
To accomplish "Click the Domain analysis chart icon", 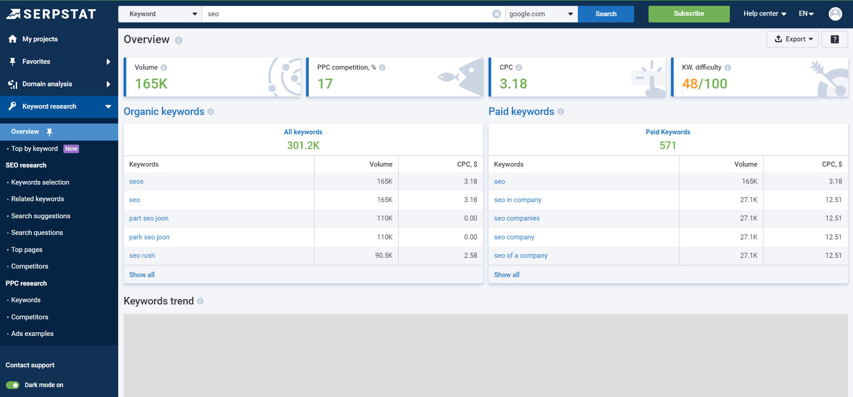I will tap(13, 84).
